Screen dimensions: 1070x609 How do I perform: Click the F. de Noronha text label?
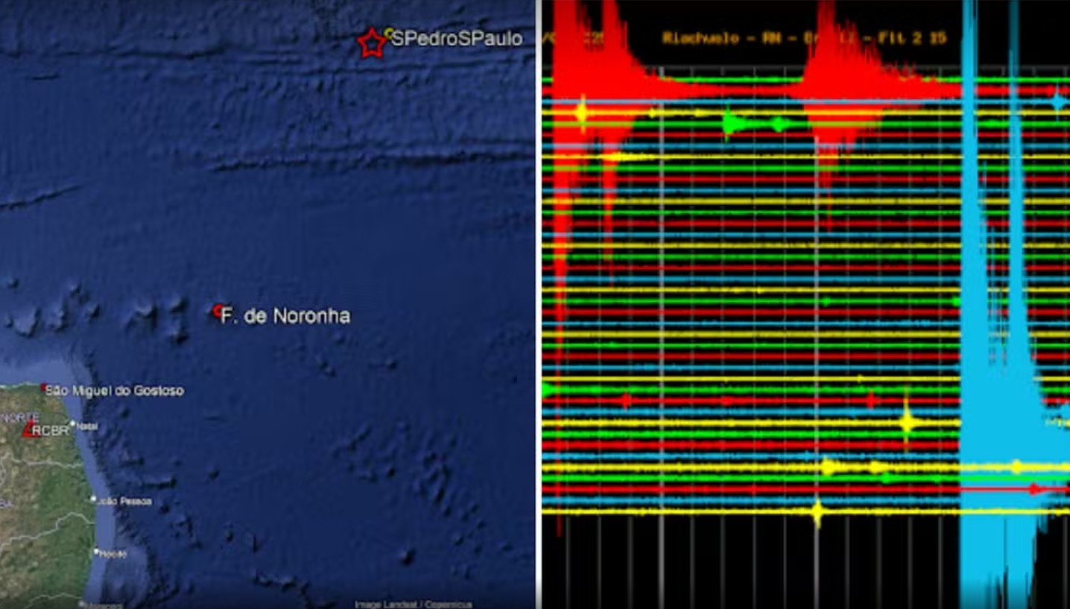tap(287, 316)
